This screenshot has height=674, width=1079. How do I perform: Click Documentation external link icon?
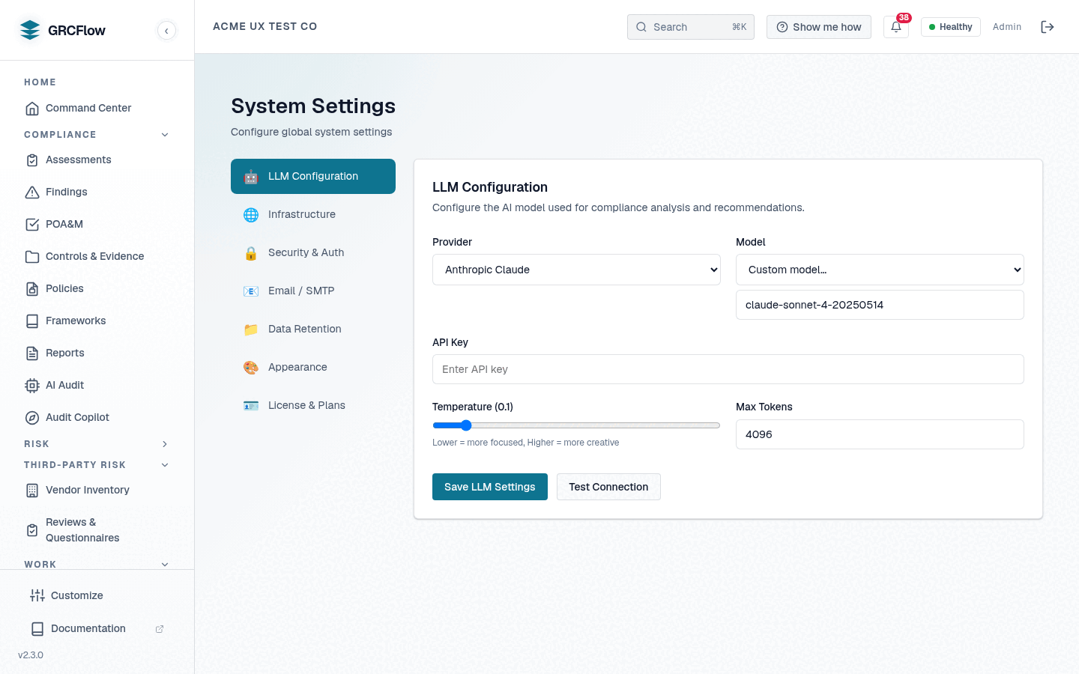coord(160,629)
